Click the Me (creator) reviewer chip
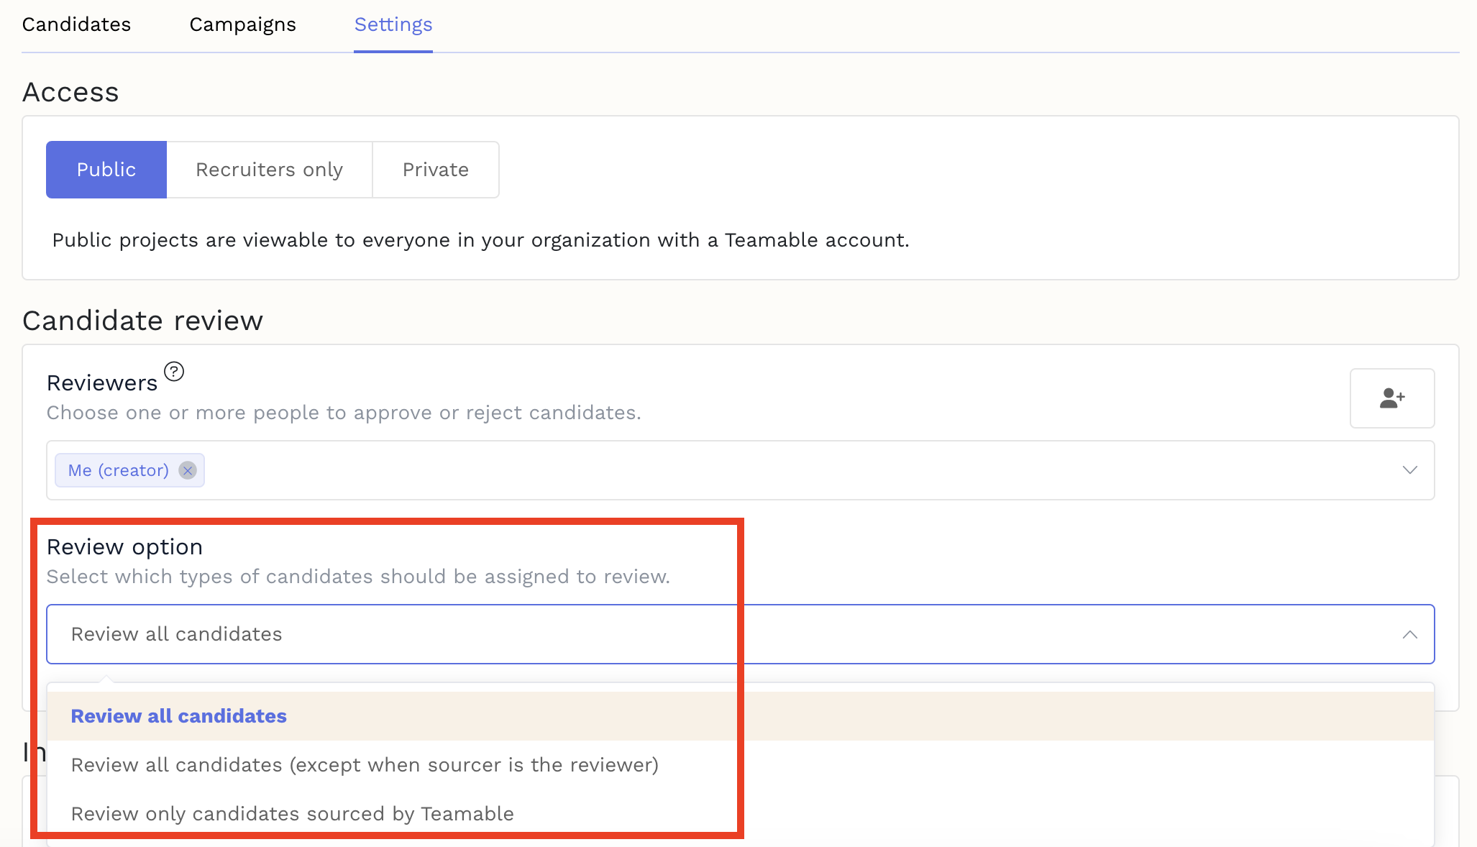Image resolution: width=1477 pixels, height=847 pixels. pyautogui.click(x=119, y=470)
